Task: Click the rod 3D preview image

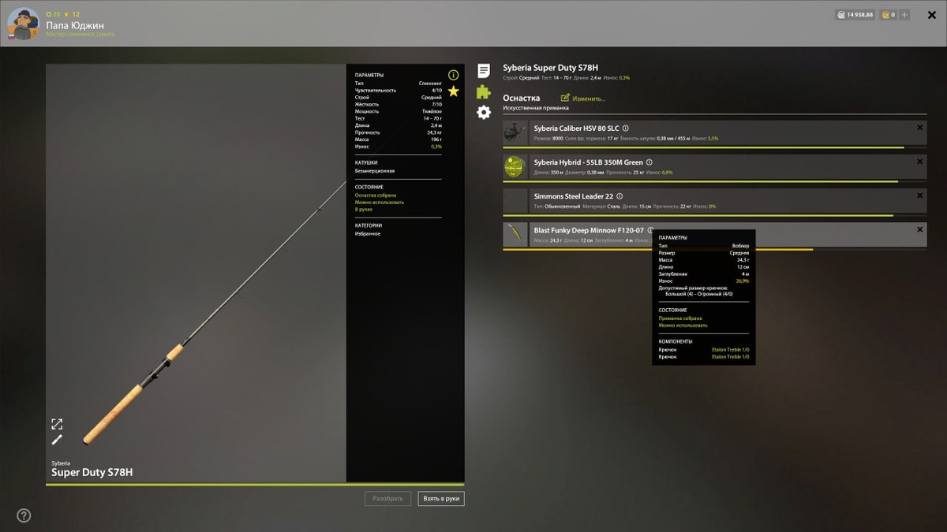Action: pos(196,273)
